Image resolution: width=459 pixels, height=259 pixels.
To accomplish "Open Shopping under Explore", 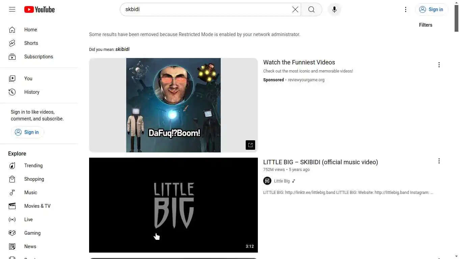I will [x=39, y=179].
